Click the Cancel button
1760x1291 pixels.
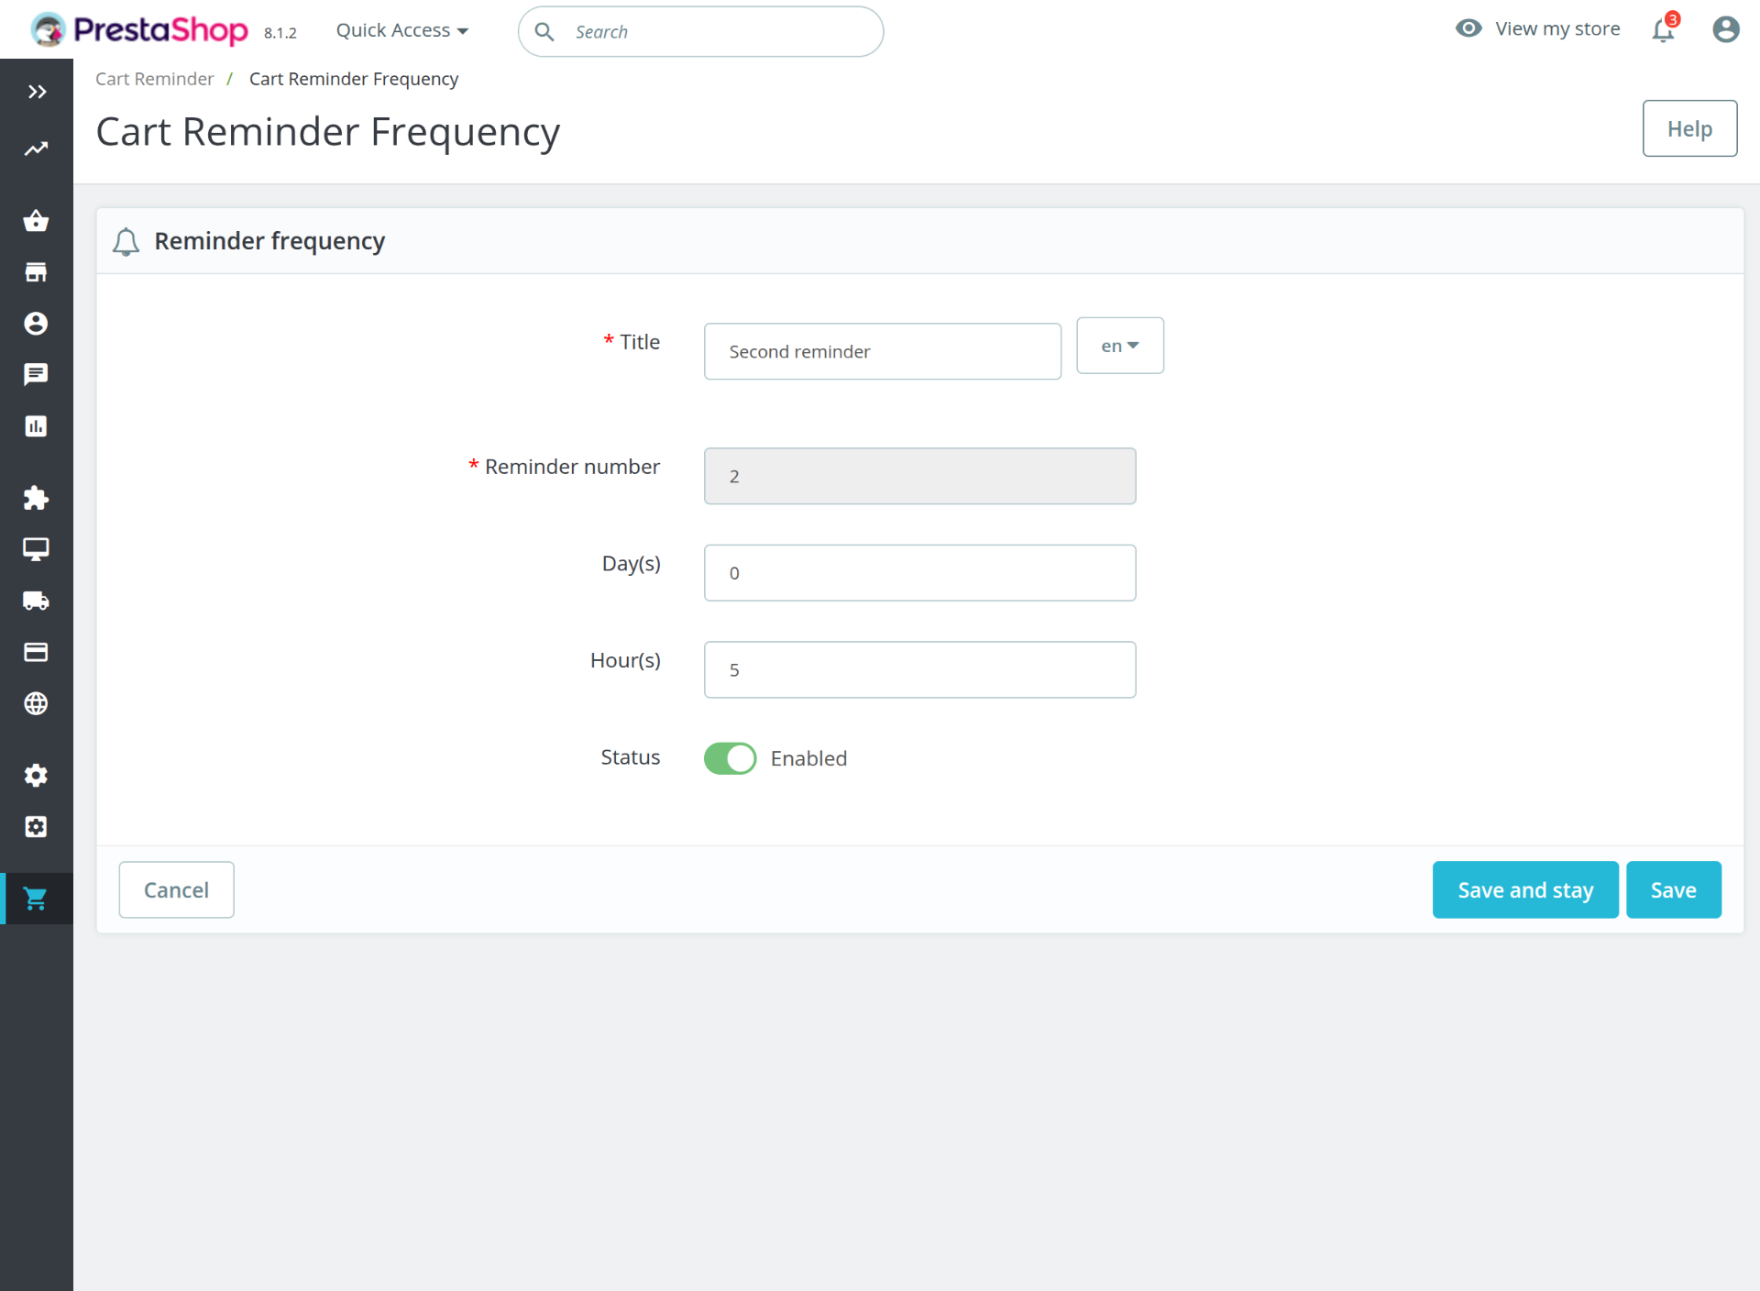coord(176,889)
